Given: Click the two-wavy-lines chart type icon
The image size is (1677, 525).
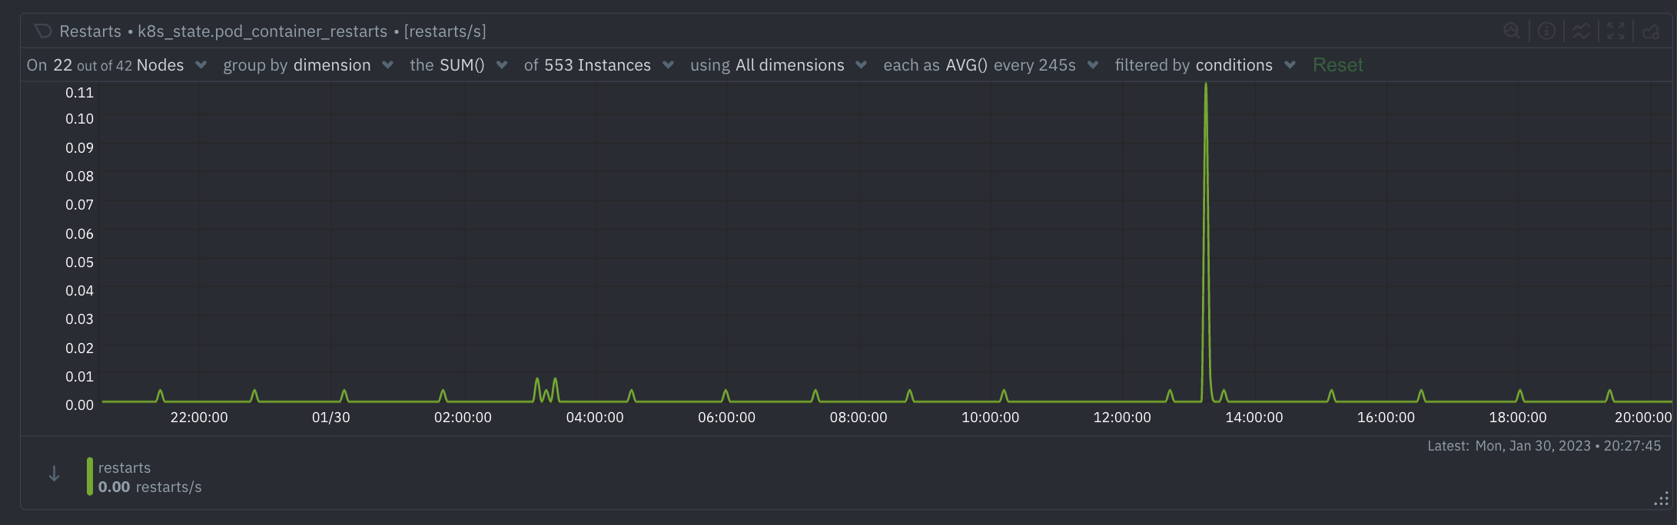Looking at the screenshot, I should point(1581,31).
